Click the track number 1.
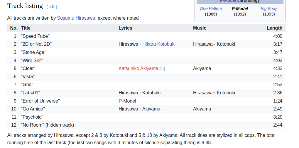Screen dimensions: 299x148 pyautogui.click(x=16, y=36)
